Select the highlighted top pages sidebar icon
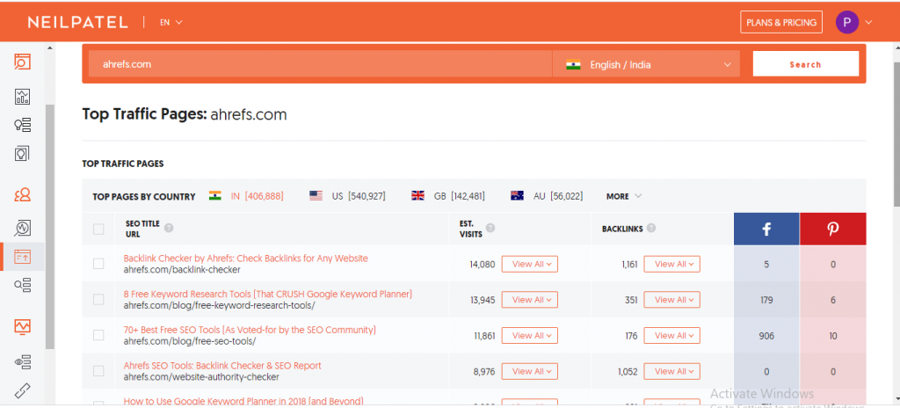The image size is (900, 408). click(22, 256)
